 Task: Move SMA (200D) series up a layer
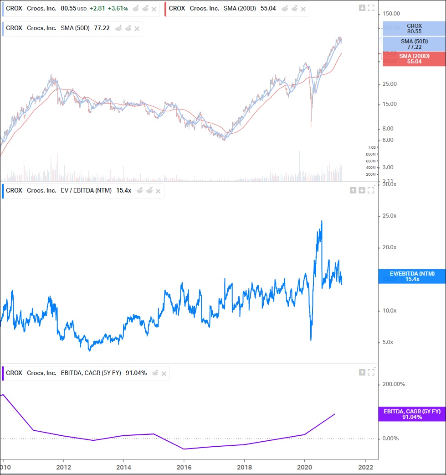[285, 9]
